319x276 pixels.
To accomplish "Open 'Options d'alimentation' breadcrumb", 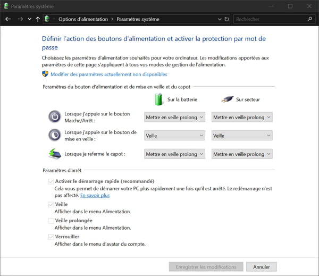I will (83, 19).
